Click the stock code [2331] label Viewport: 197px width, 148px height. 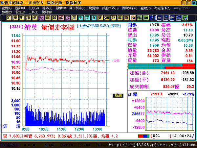click(16, 27)
